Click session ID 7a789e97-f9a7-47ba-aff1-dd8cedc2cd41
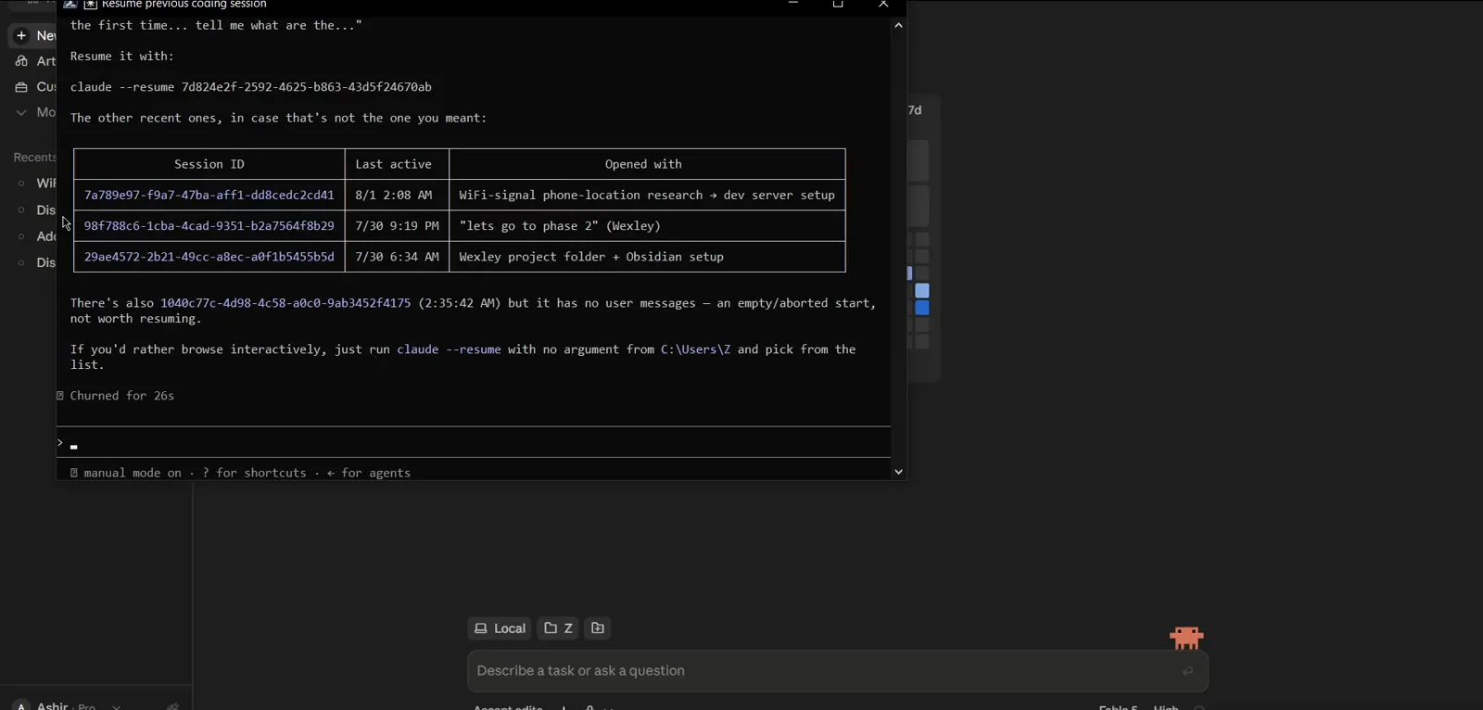The height and width of the screenshot is (710, 1483). point(209,196)
